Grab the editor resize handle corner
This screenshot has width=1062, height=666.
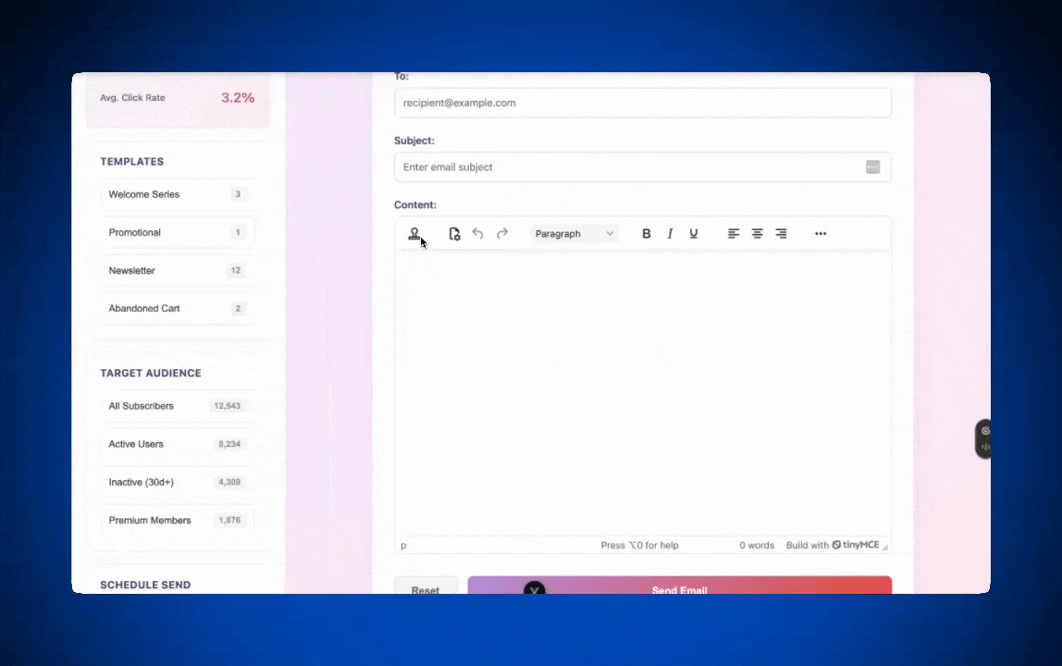pyautogui.click(x=885, y=546)
